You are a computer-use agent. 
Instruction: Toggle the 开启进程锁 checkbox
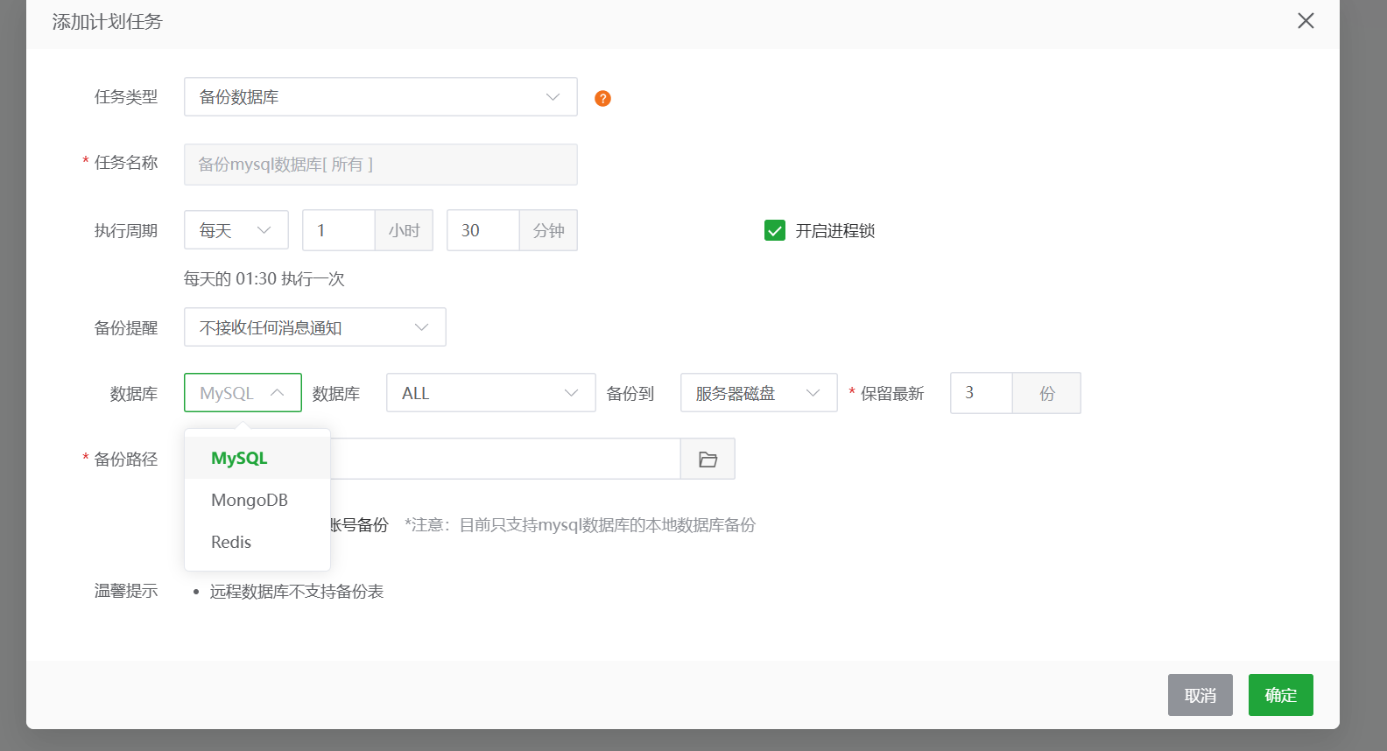[775, 230]
